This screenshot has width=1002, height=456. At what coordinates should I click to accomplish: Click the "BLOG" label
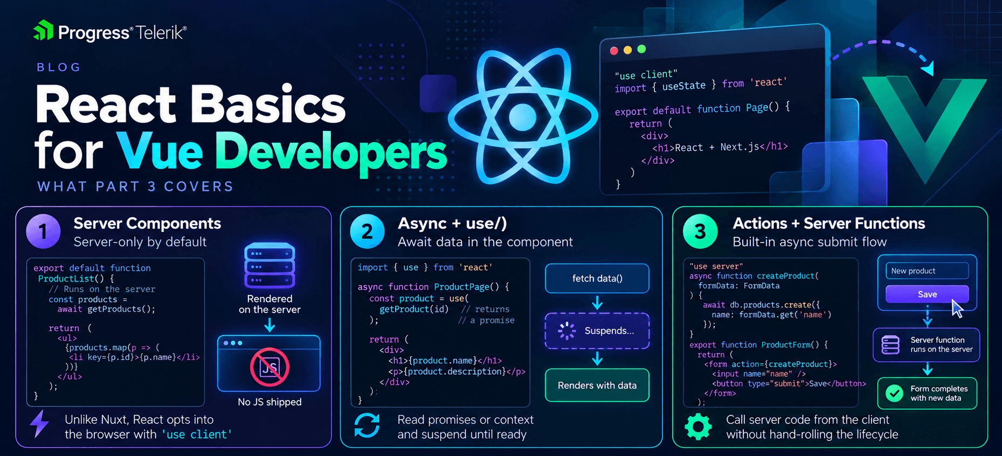(59, 67)
